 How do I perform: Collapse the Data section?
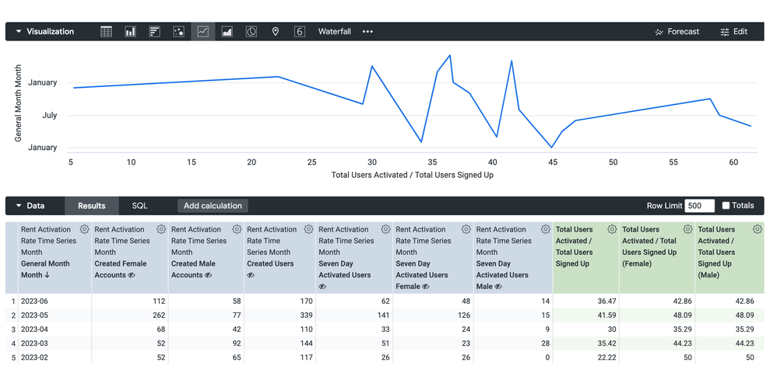19,206
